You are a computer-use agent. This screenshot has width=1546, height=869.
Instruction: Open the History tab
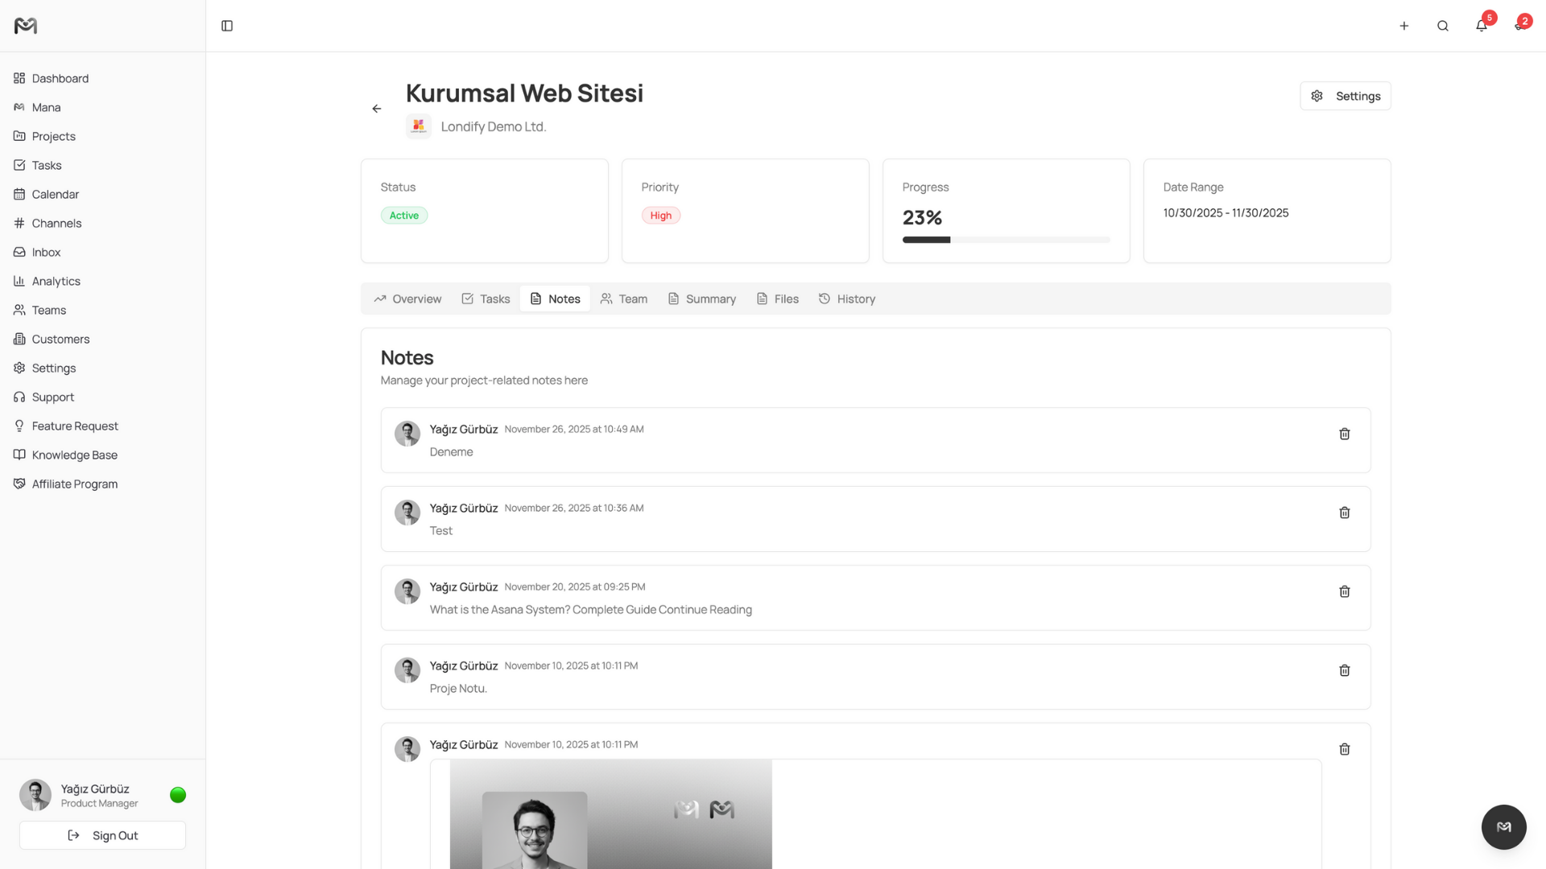click(x=846, y=299)
